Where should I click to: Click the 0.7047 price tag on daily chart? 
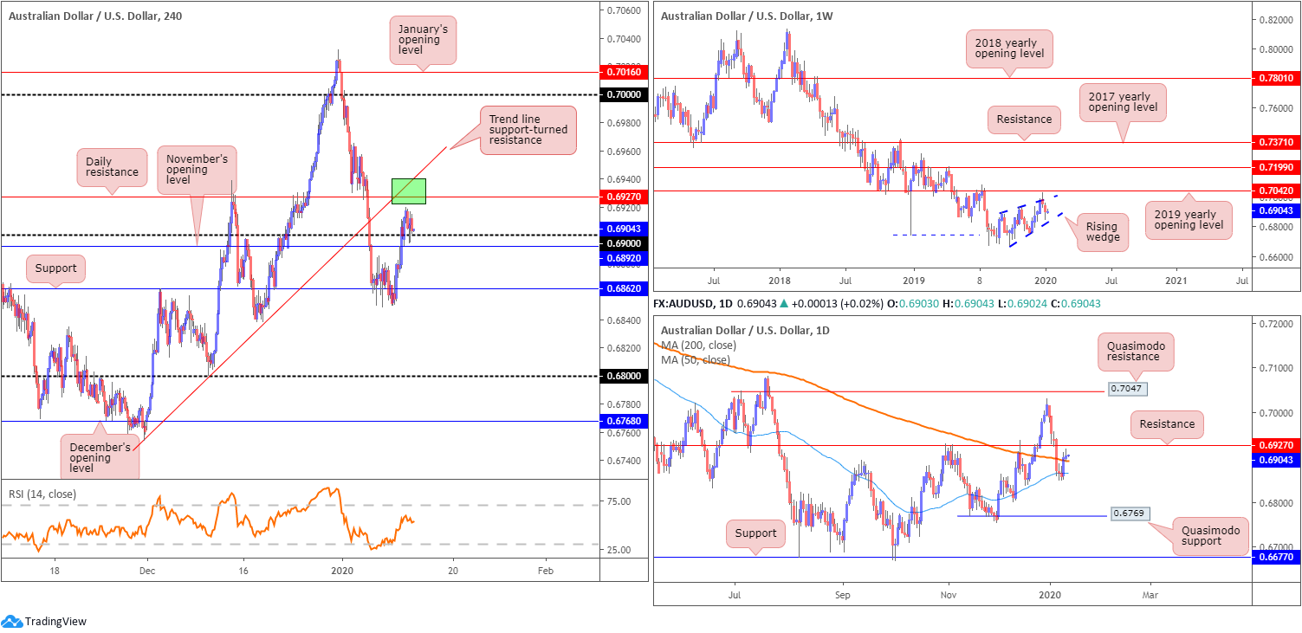[x=1127, y=391]
